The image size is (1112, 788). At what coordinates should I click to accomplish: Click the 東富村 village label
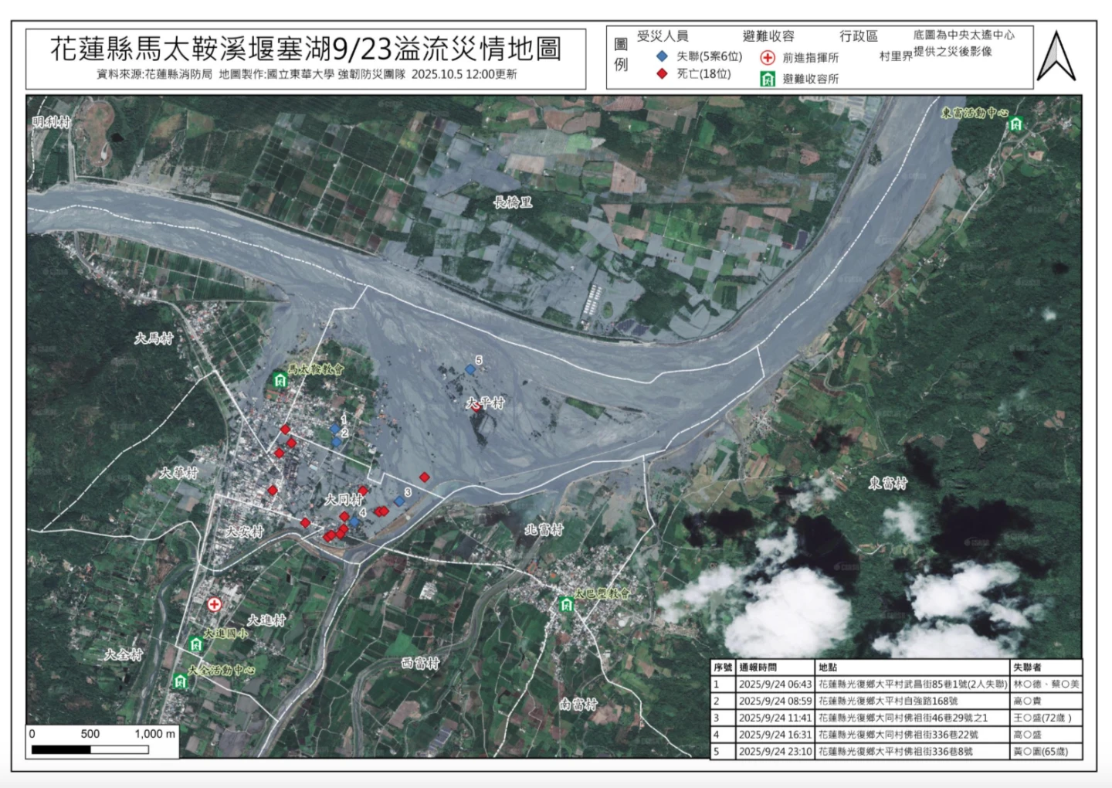click(x=888, y=484)
